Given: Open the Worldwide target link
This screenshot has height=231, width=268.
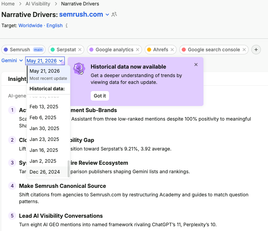Looking at the screenshot, I should point(31,25).
